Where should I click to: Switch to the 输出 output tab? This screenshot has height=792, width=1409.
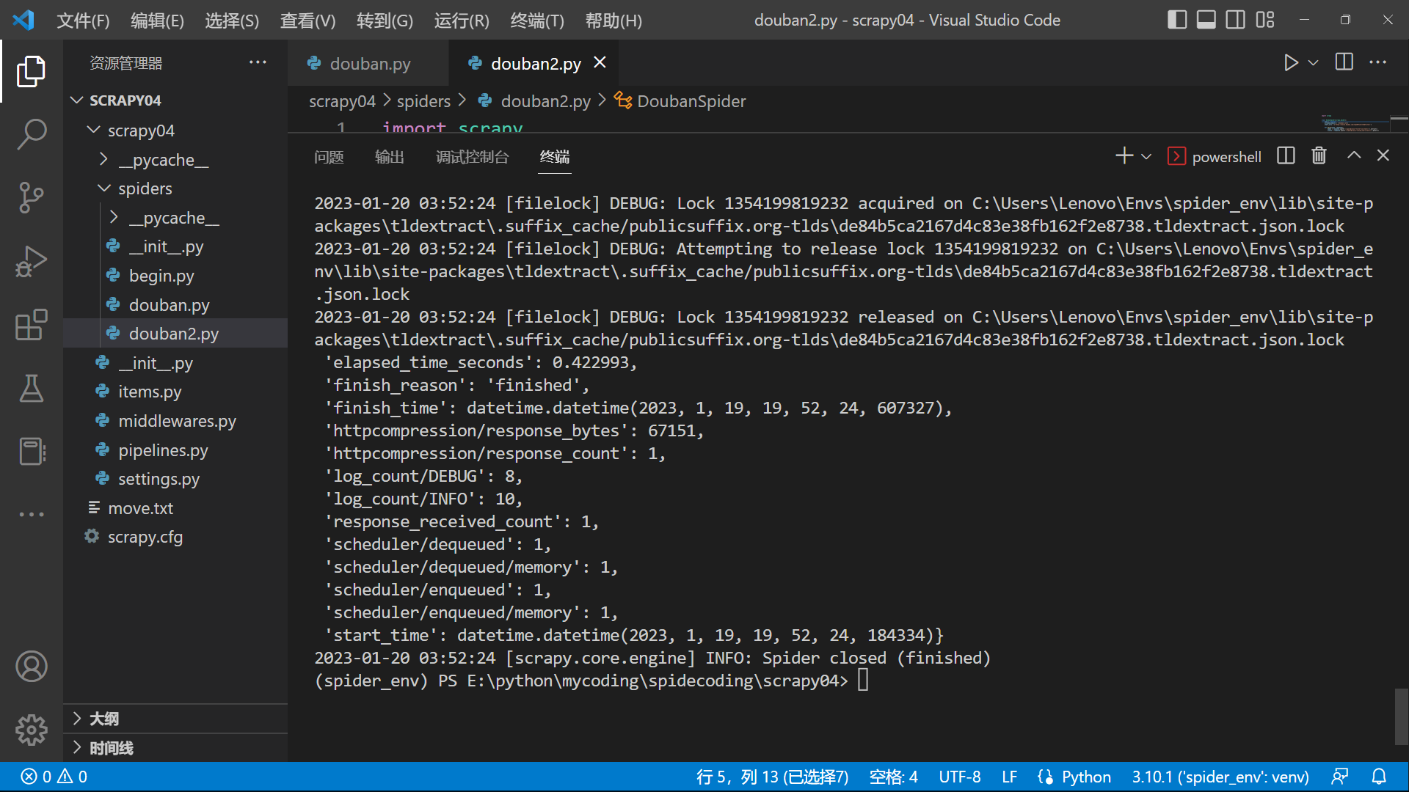(389, 157)
